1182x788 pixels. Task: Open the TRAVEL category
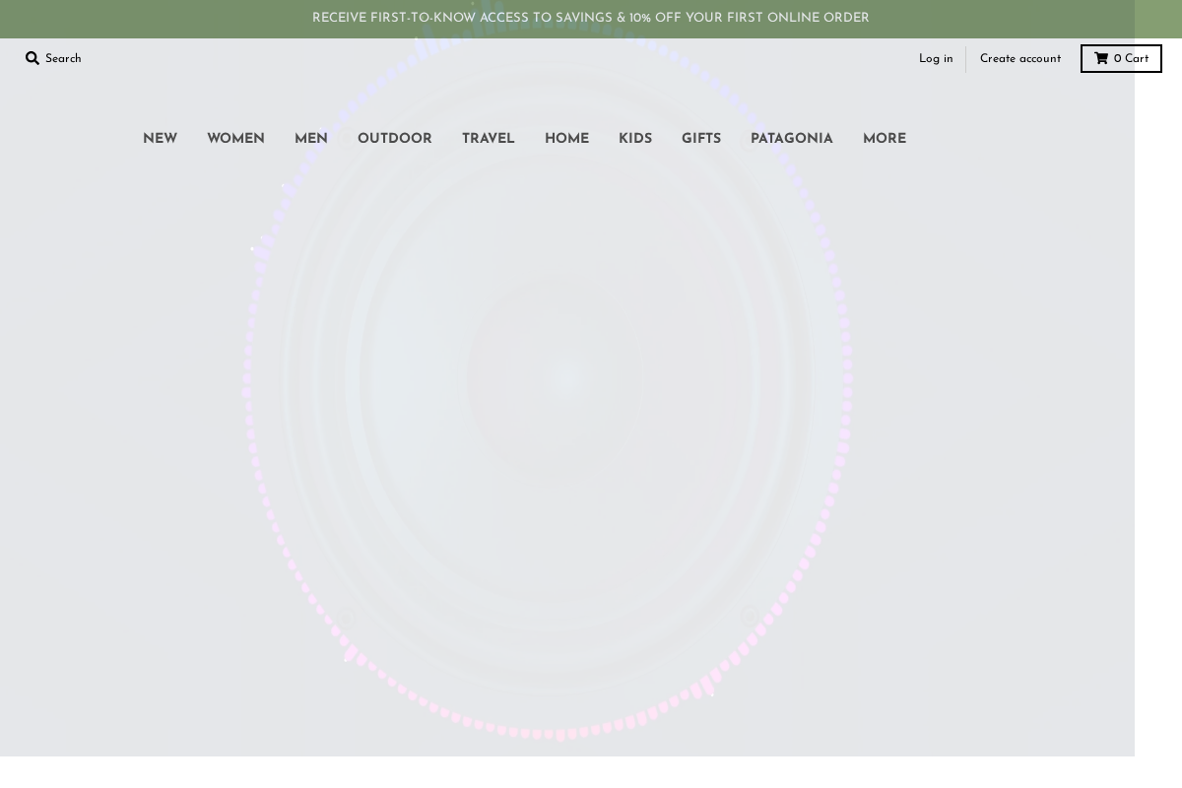click(488, 139)
